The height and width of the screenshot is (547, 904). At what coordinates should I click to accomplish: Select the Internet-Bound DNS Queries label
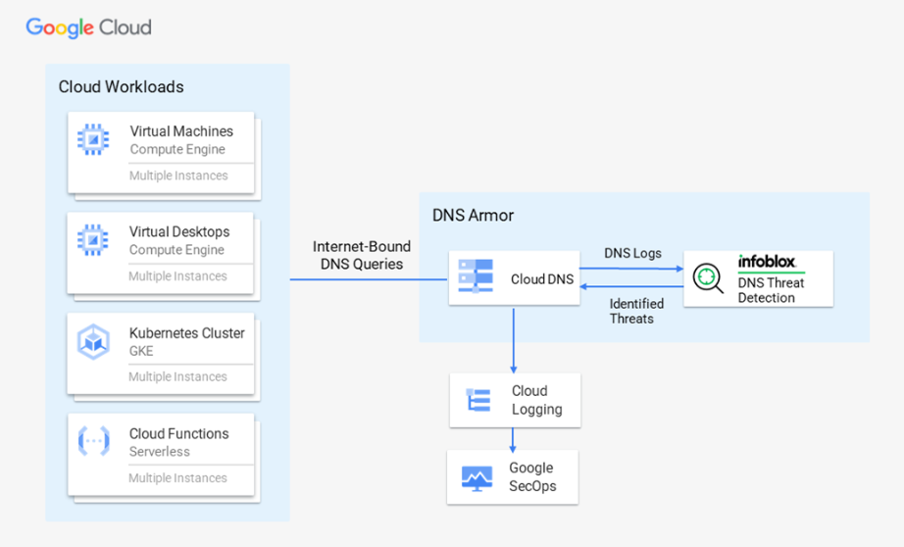(x=362, y=255)
